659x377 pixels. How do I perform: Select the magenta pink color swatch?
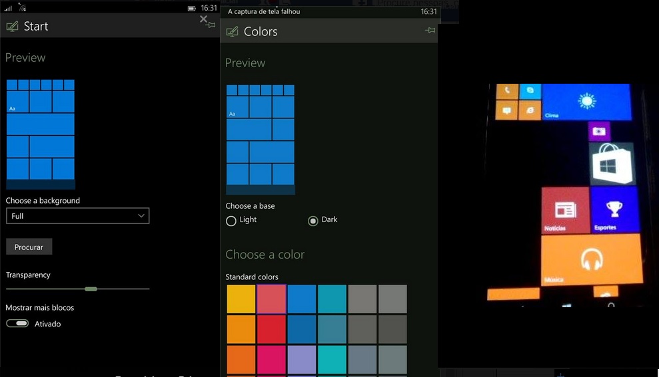271,359
